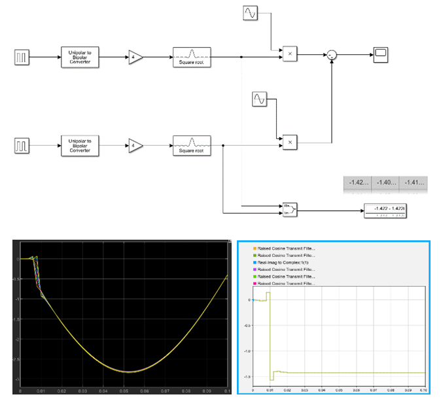Select the top pulse generator block
The width and height of the screenshot is (441, 401).
22,57
